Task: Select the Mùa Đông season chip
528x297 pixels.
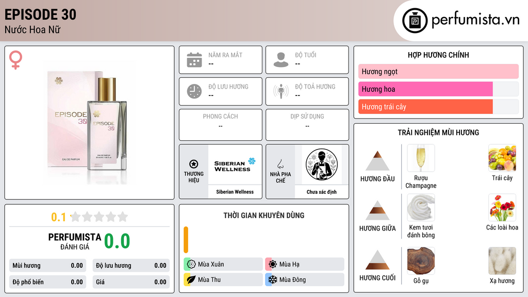Action: coord(305,279)
